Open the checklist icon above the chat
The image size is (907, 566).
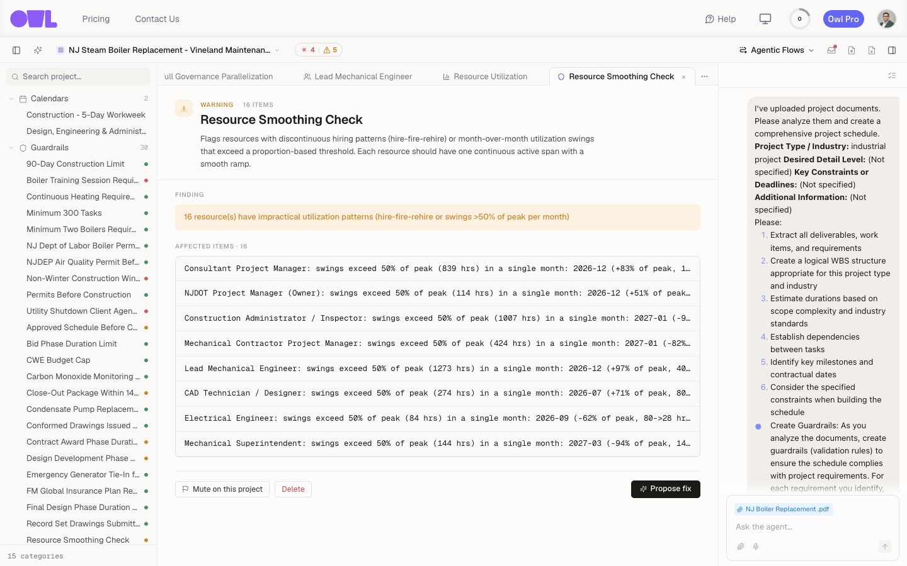click(892, 75)
